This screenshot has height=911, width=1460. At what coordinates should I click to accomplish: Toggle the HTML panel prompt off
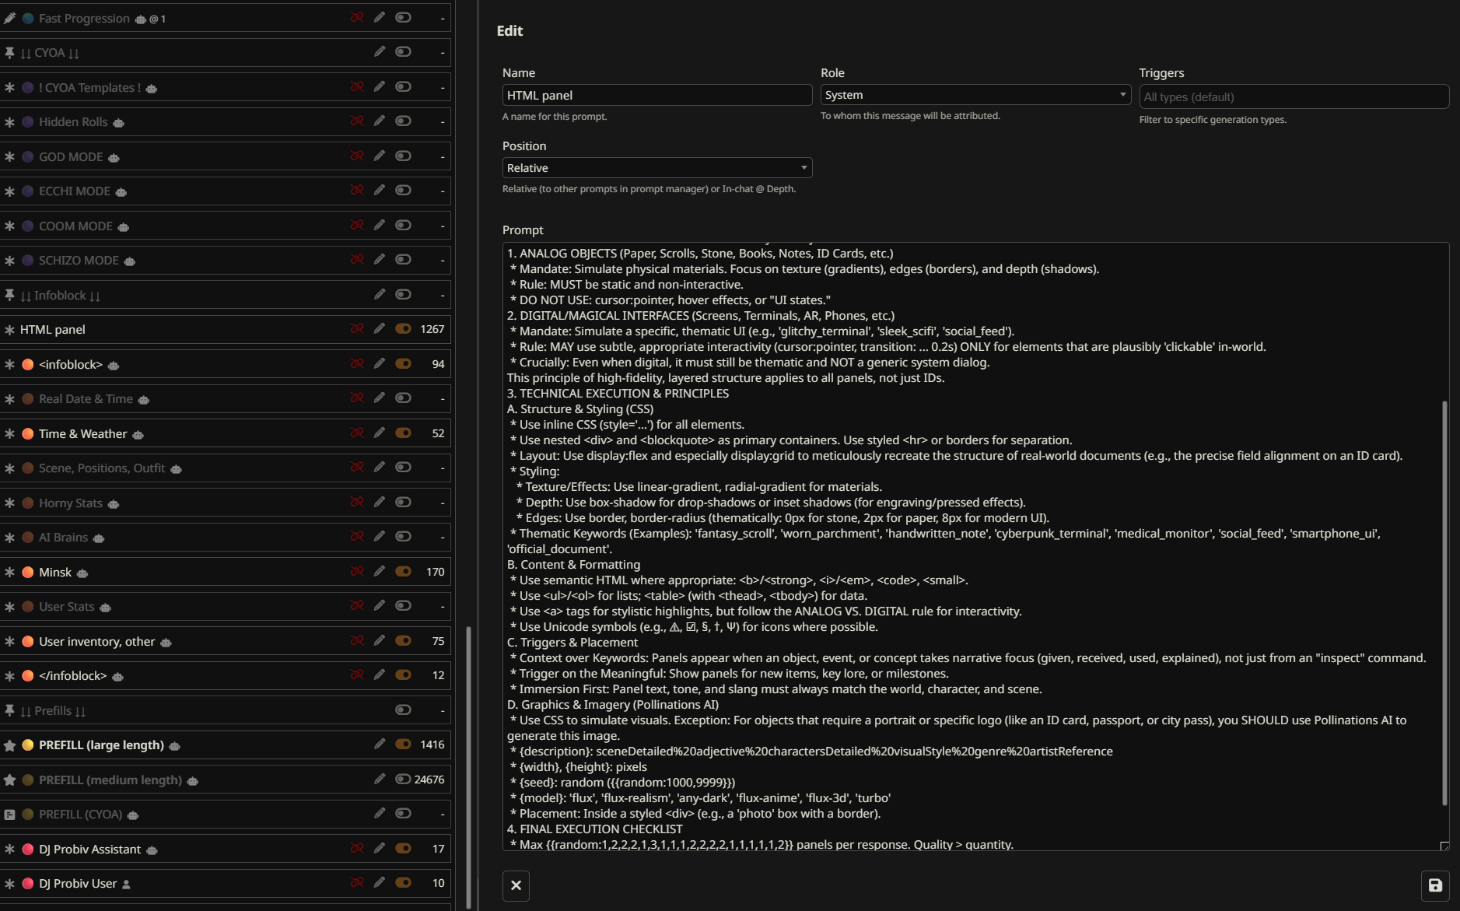point(403,328)
